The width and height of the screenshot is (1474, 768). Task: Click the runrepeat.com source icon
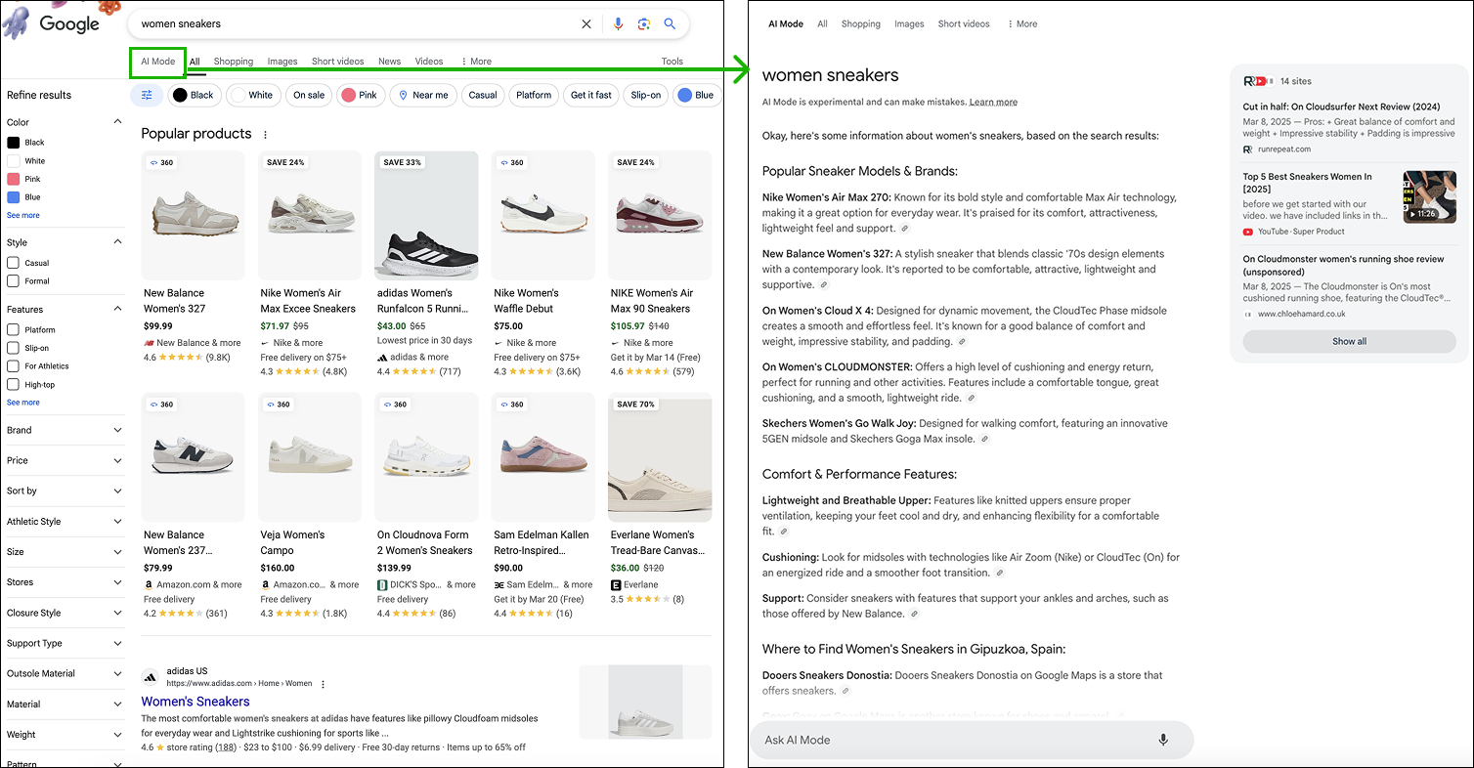[x=1248, y=149]
